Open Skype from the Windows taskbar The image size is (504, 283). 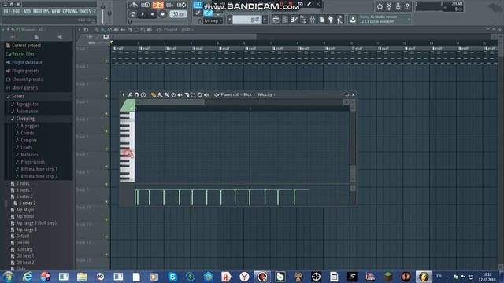coord(172,277)
